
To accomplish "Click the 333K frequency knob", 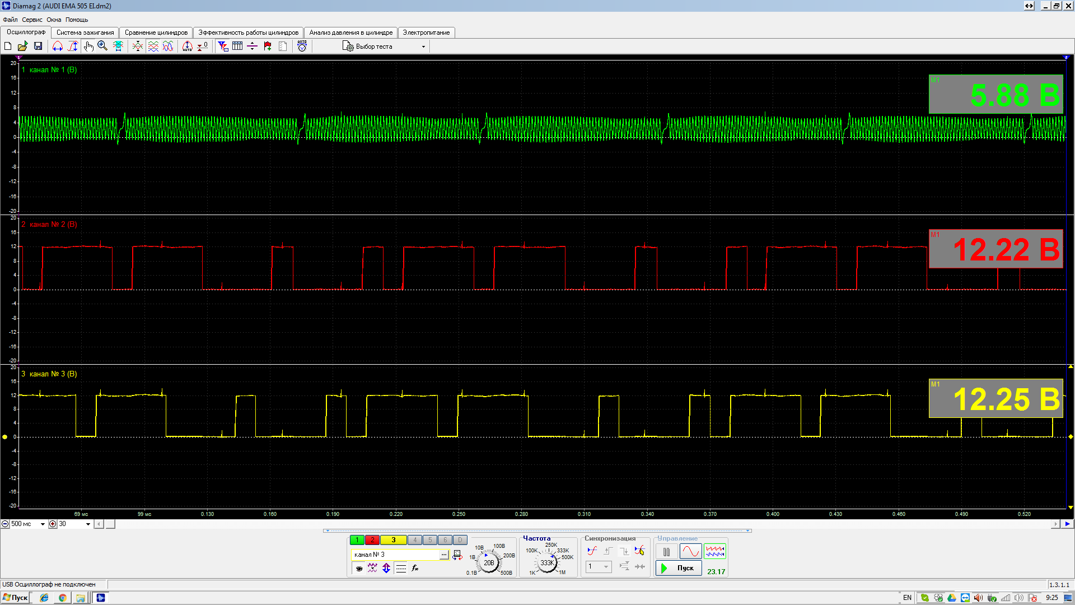I will coord(547,563).
